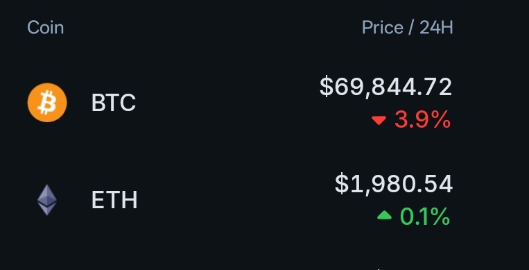Screen dimensions: 529x270
Task: Click the 24H text in the header
Action: (x=436, y=27)
